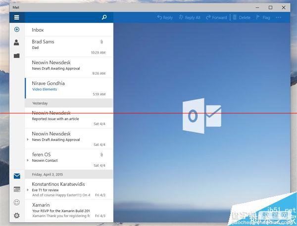Open accounts via person icon
297x226 pixels.
point(16,43)
